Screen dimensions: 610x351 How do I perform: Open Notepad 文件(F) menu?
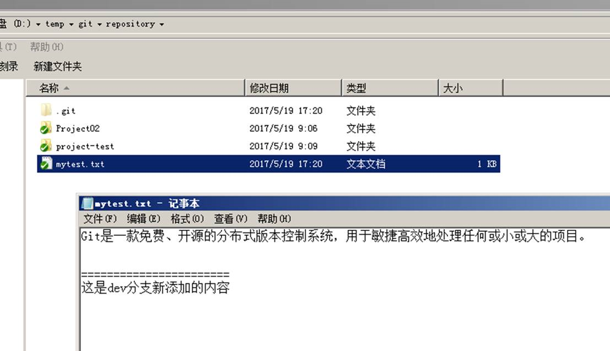(x=100, y=219)
